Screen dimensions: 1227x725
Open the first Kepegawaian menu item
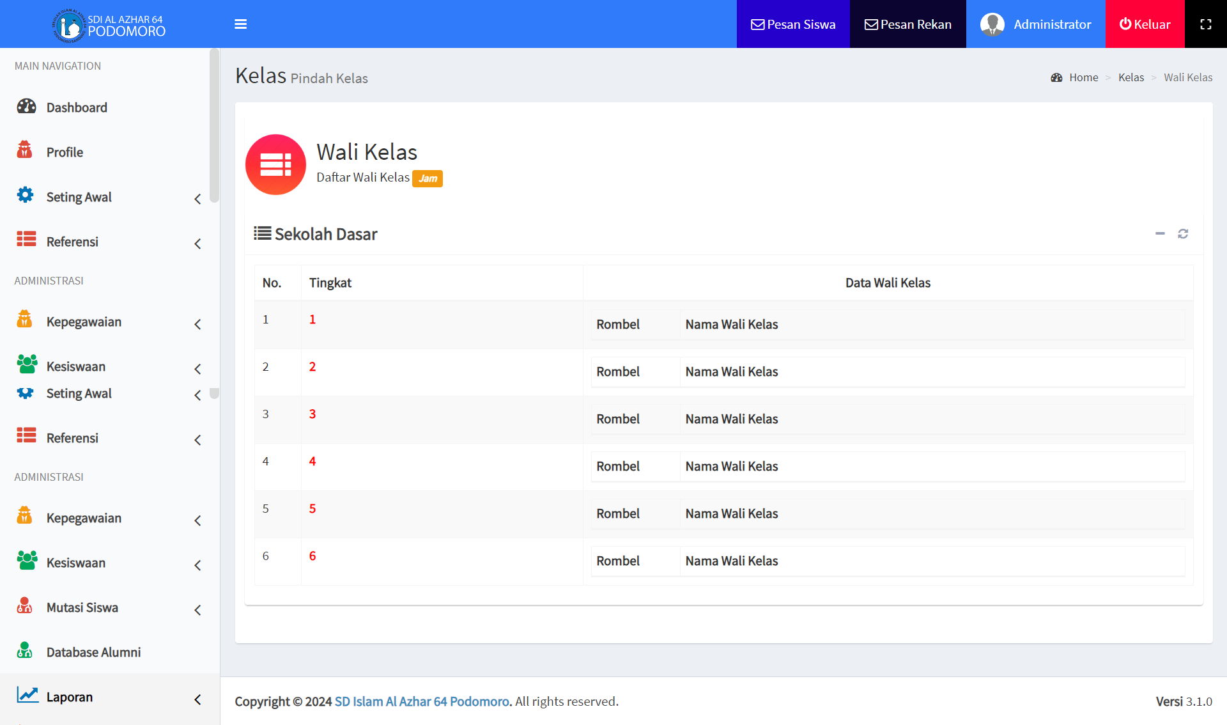(84, 322)
